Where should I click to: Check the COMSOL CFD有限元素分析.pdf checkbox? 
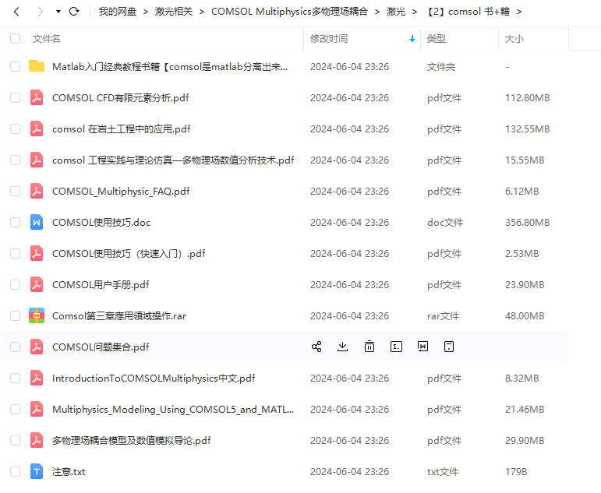tap(16, 97)
